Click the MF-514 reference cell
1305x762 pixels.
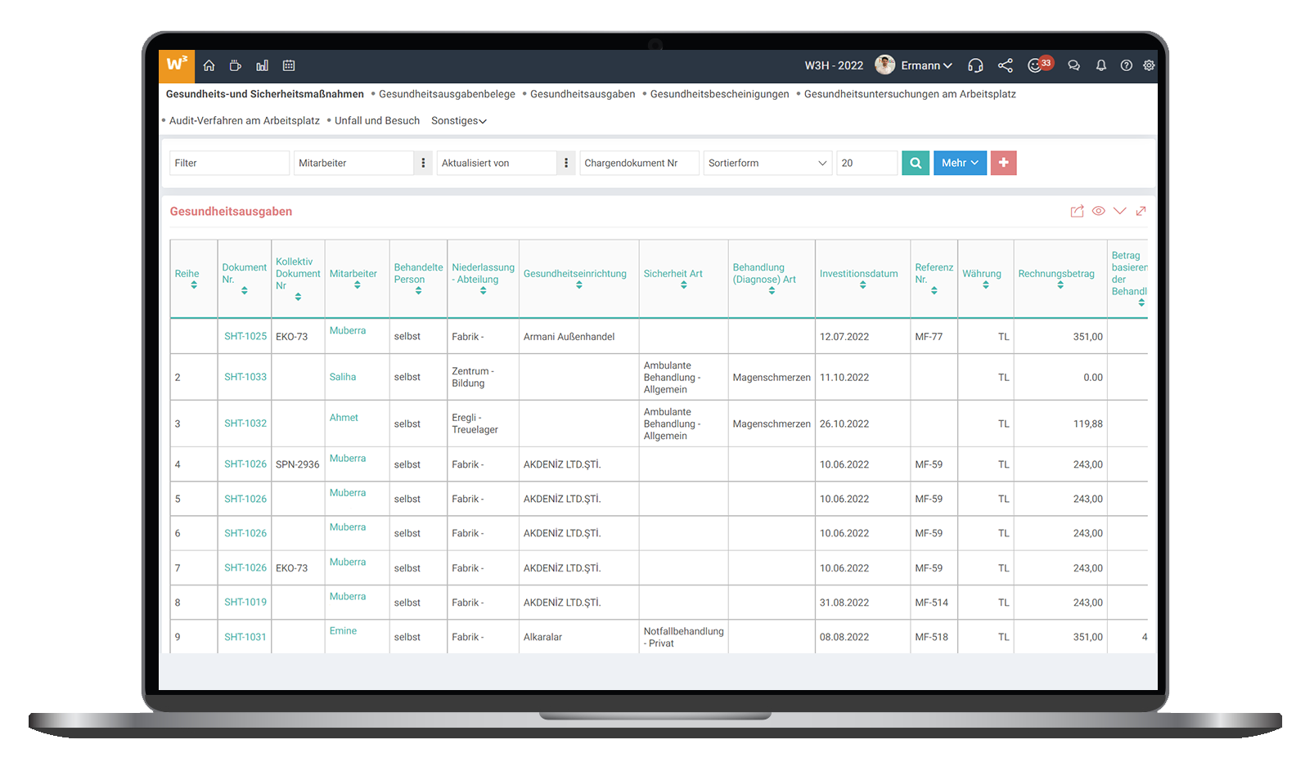(x=932, y=603)
